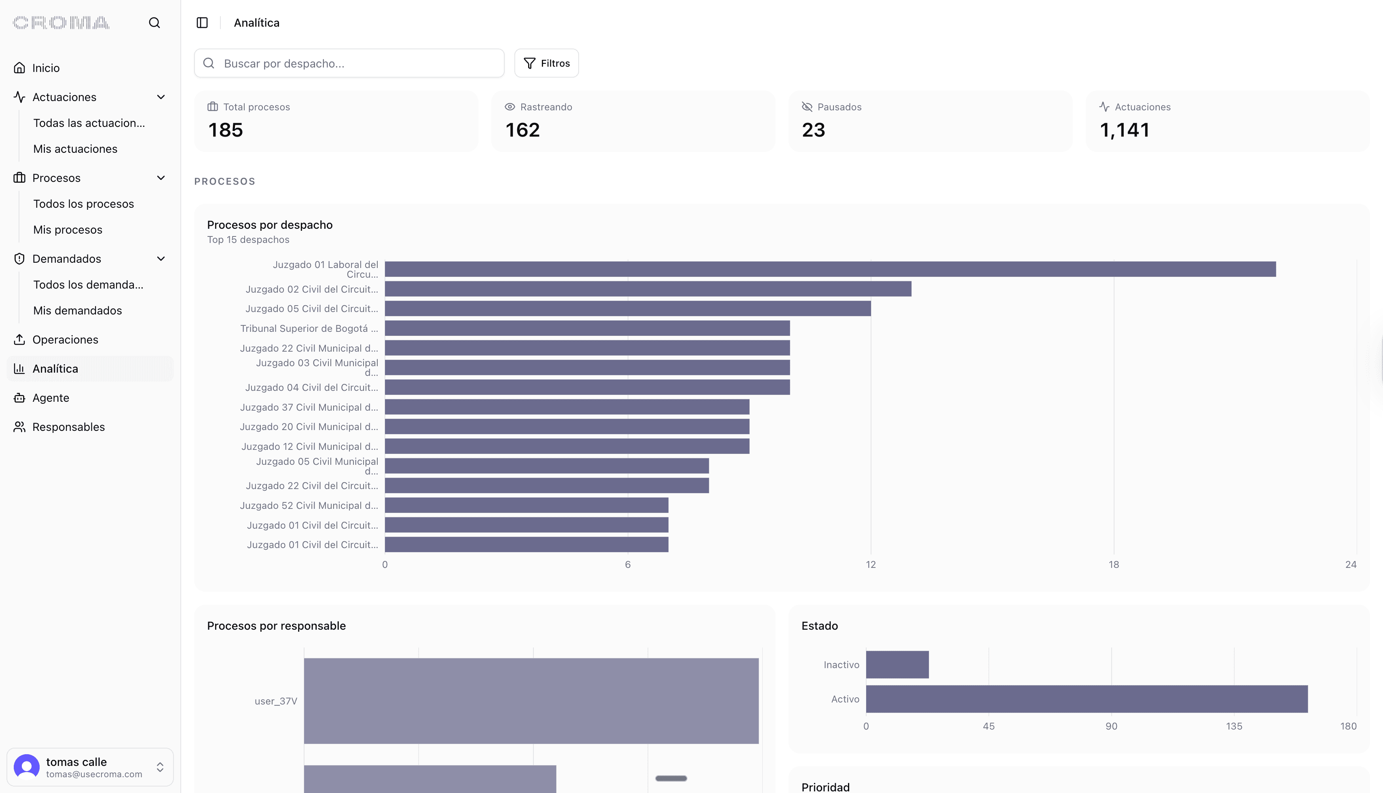This screenshot has height=793, width=1383.
Task: Click the Procesos briefcase icon in sidebar
Action: (x=20, y=177)
